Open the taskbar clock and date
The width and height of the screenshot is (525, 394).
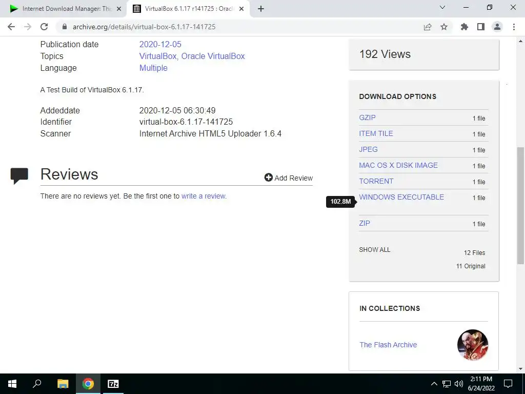click(481, 384)
